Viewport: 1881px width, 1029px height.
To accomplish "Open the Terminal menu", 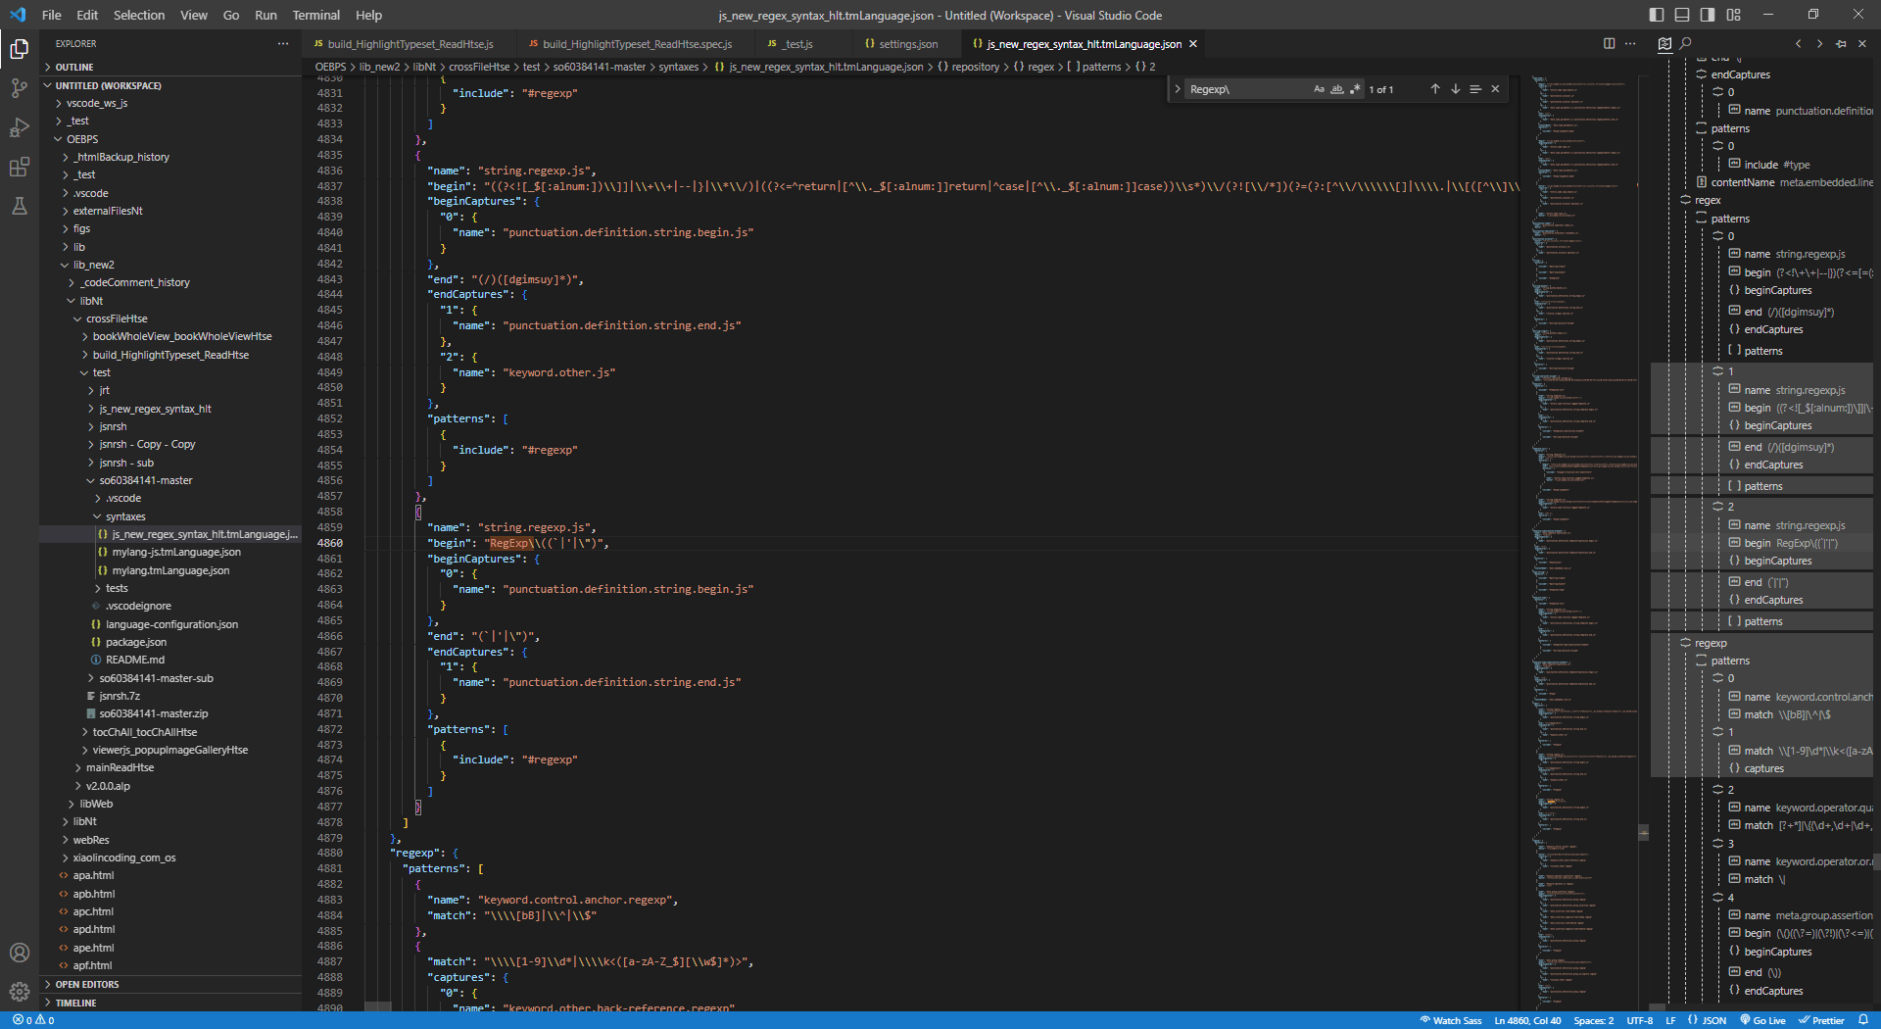I will 315,15.
